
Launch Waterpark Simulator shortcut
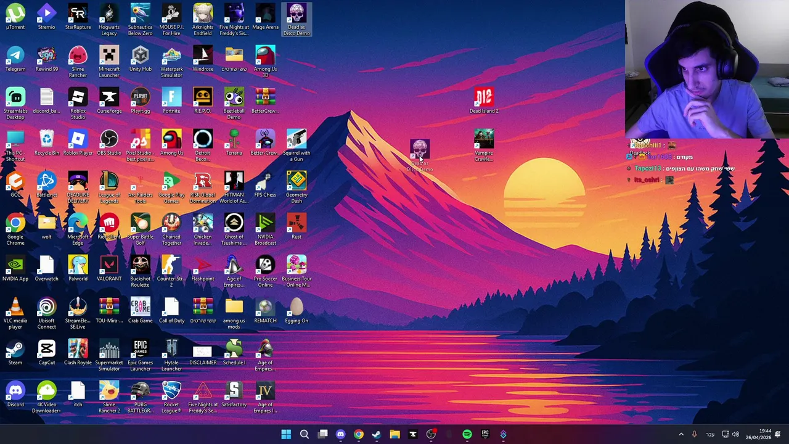pyautogui.click(x=171, y=62)
